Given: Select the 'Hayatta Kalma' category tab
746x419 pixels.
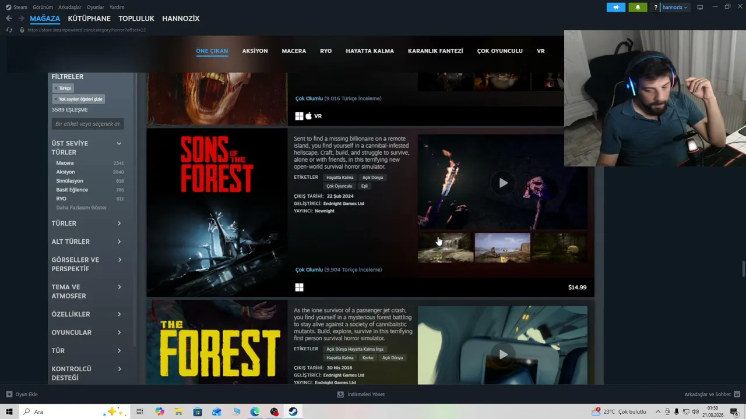Looking at the screenshot, I should click(370, 51).
